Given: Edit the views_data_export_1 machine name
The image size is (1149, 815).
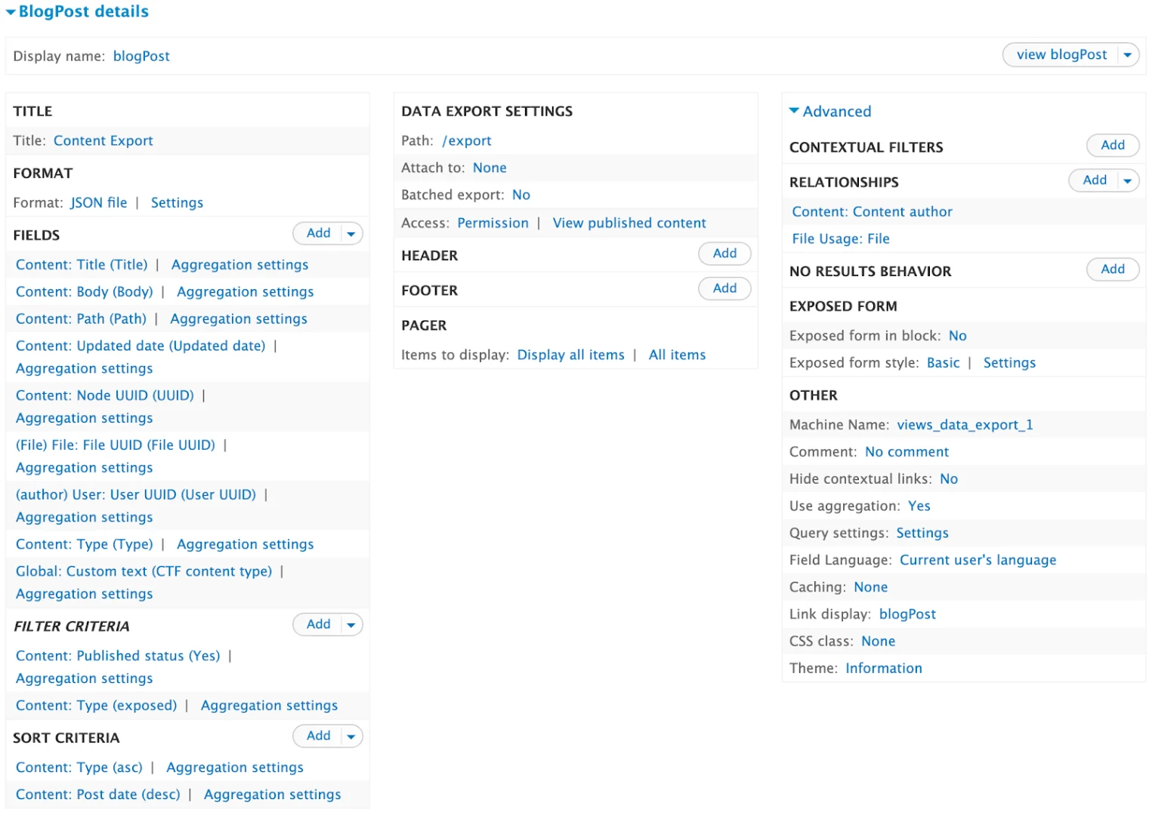Looking at the screenshot, I should pyautogui.click(x=965, y=425).
